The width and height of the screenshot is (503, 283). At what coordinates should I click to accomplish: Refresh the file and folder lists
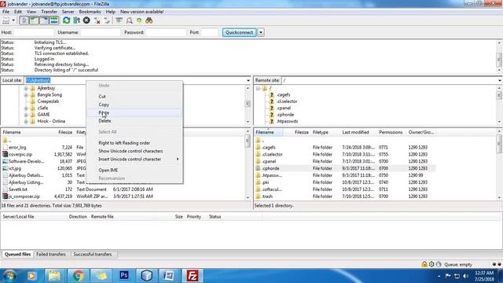(66, 20)
